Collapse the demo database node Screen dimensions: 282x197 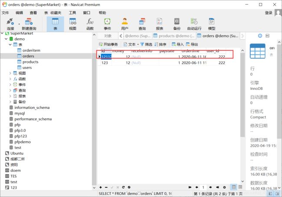(6, 39)
